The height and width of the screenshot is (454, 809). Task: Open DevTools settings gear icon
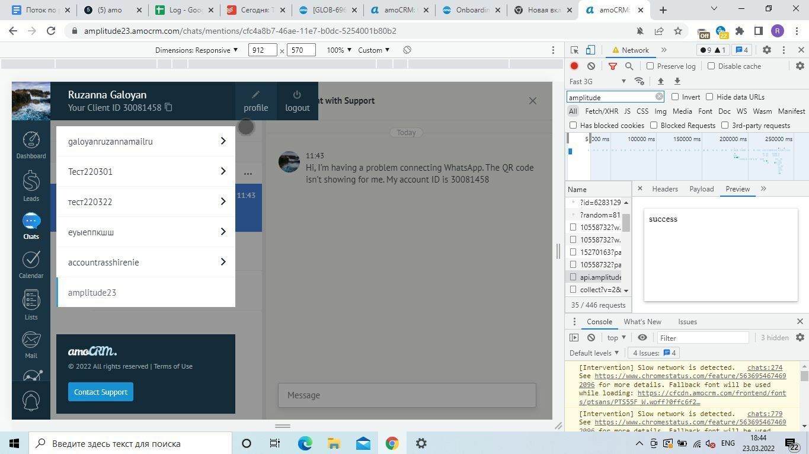(x=766, y=50)
